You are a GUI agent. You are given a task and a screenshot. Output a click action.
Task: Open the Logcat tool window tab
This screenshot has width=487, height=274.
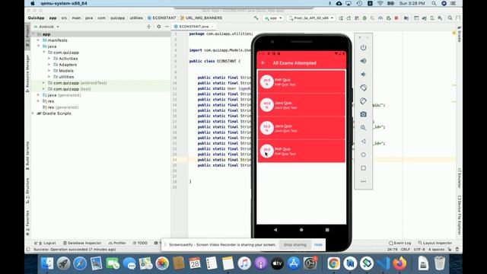[45, 243]
